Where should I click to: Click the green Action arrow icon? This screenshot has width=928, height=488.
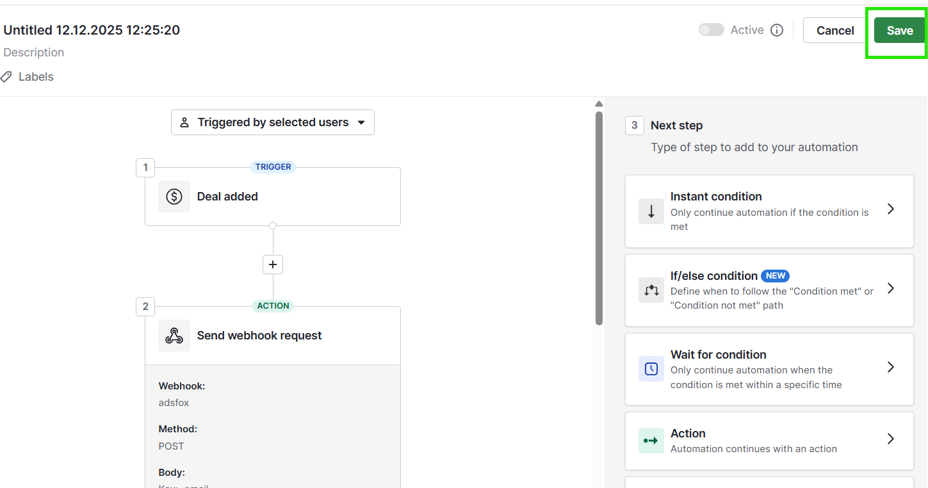651,441
